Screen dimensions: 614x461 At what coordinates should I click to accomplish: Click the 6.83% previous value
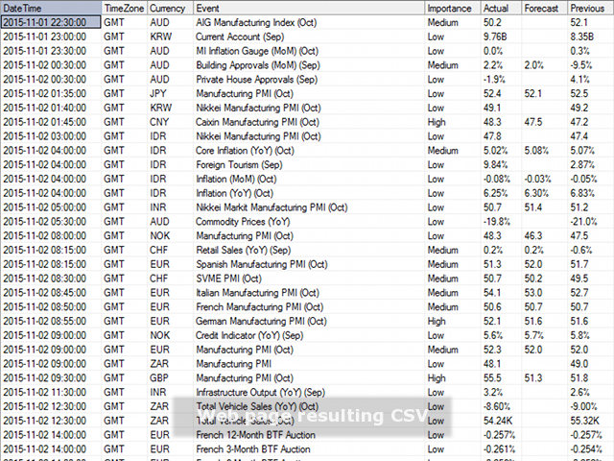pyautogui.click(x=582, y=193)
